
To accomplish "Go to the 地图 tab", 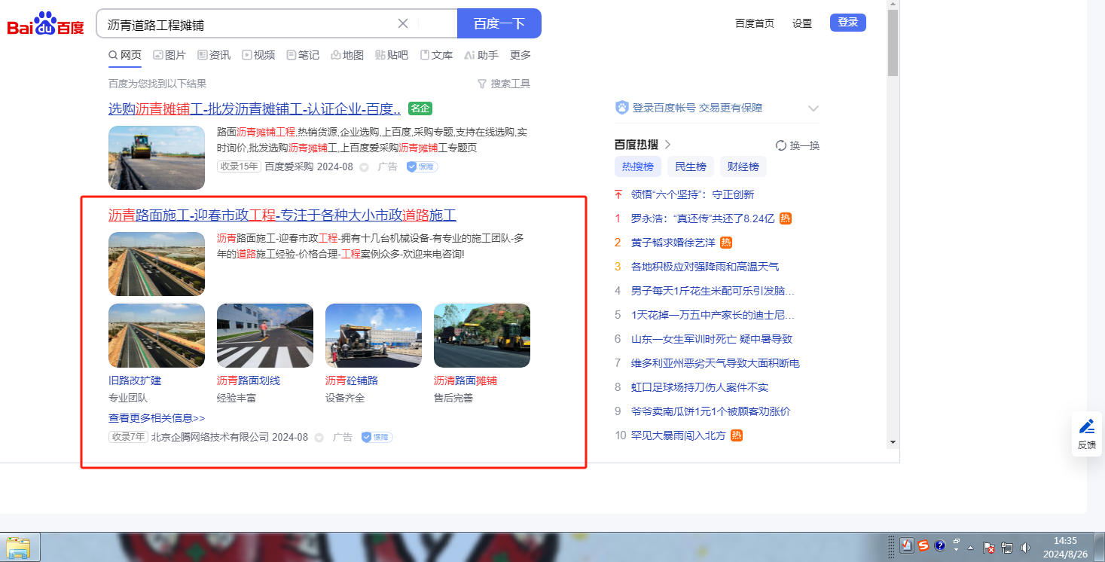I will point(347,55).
